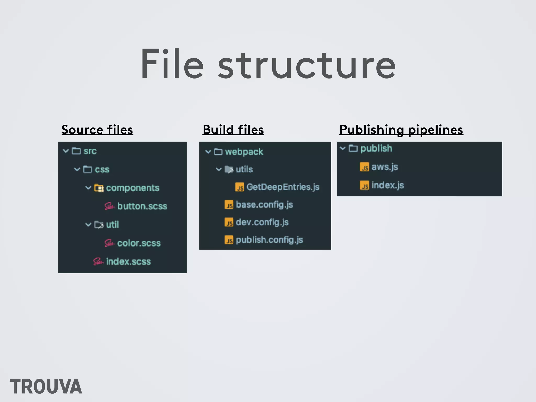Viewport: 536px width, 402px height.
Task: Click the css folder icon
Action: (x=87, y=169)
